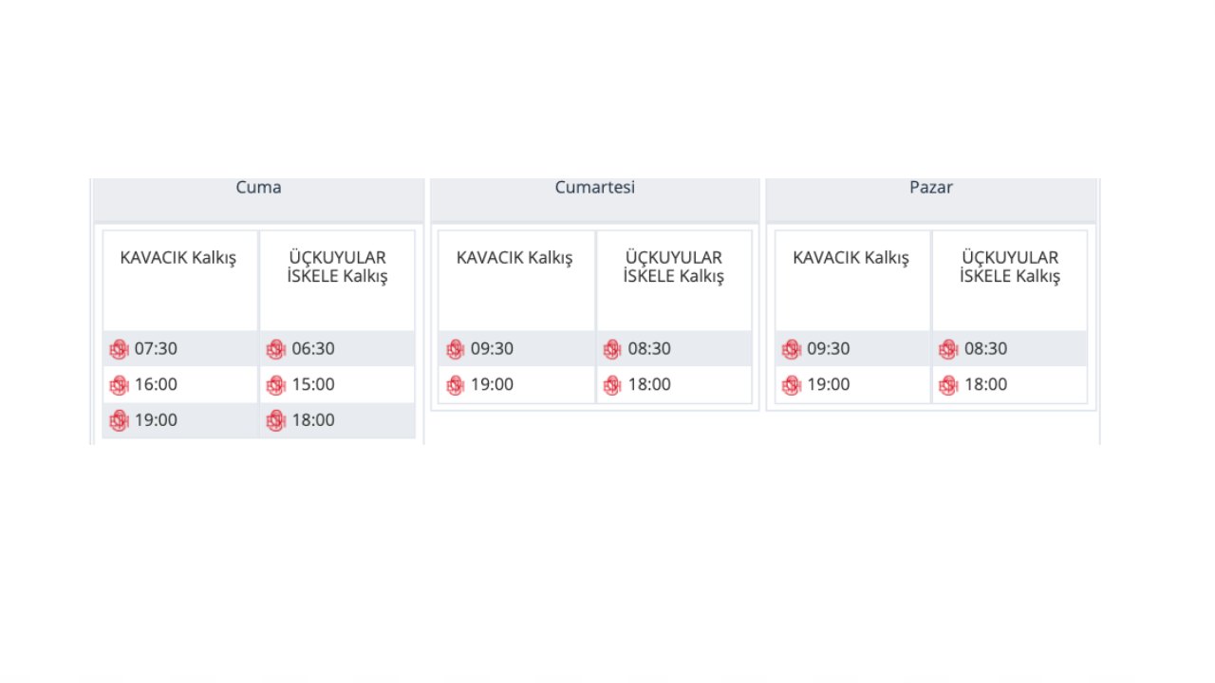1215x683 pixels.
Task: Click KAVACIK Kalkış column header under Cuma
Action: [178, 258]
